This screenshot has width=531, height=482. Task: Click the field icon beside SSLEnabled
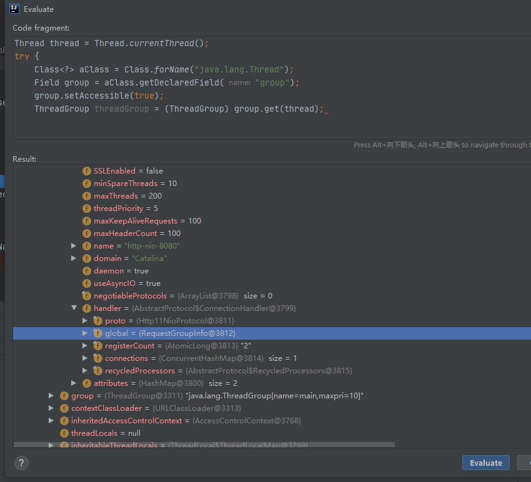tap(87, 171)
